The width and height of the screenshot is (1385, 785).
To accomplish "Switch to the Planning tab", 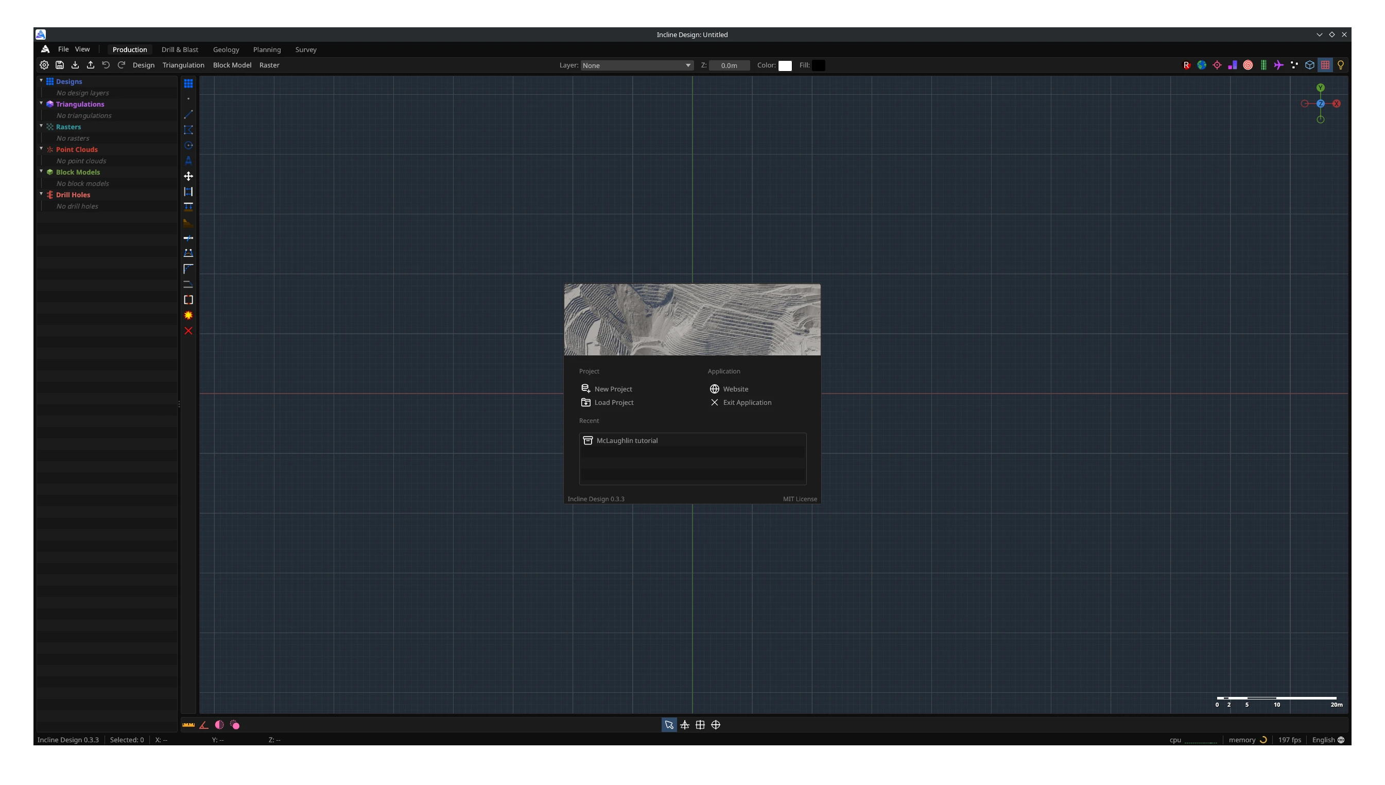I will 267,49.
